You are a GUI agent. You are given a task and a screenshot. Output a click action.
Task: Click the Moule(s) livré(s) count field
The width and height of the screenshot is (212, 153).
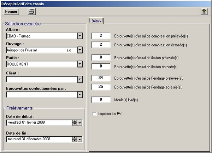pos(101,100)
